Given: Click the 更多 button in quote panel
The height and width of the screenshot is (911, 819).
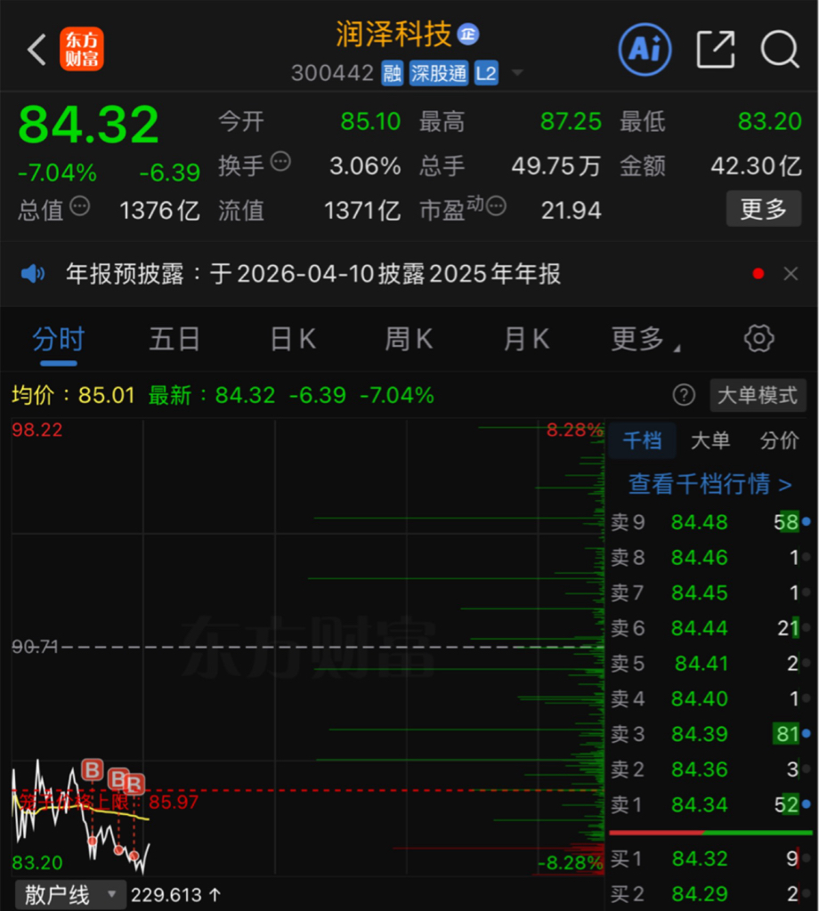Looking at the screenshot, I should (x=764, y=208).
